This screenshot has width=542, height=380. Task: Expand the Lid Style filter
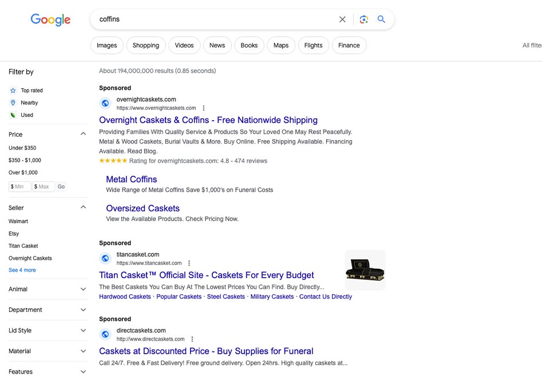pyautogui.click(x=84, y=331)
